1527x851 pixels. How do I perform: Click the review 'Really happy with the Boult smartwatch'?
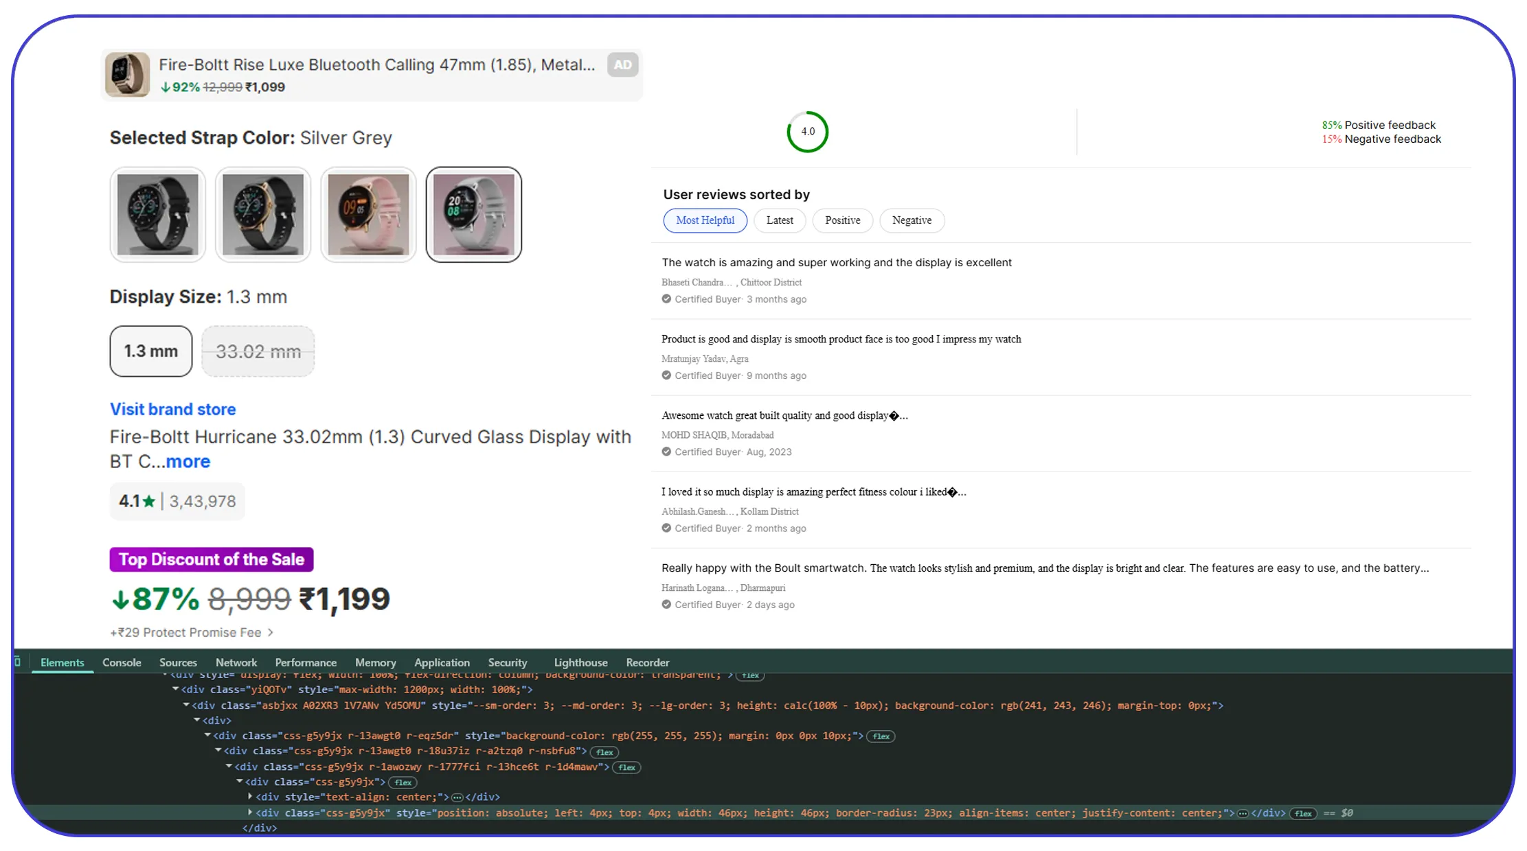[x=1045, y=568]
